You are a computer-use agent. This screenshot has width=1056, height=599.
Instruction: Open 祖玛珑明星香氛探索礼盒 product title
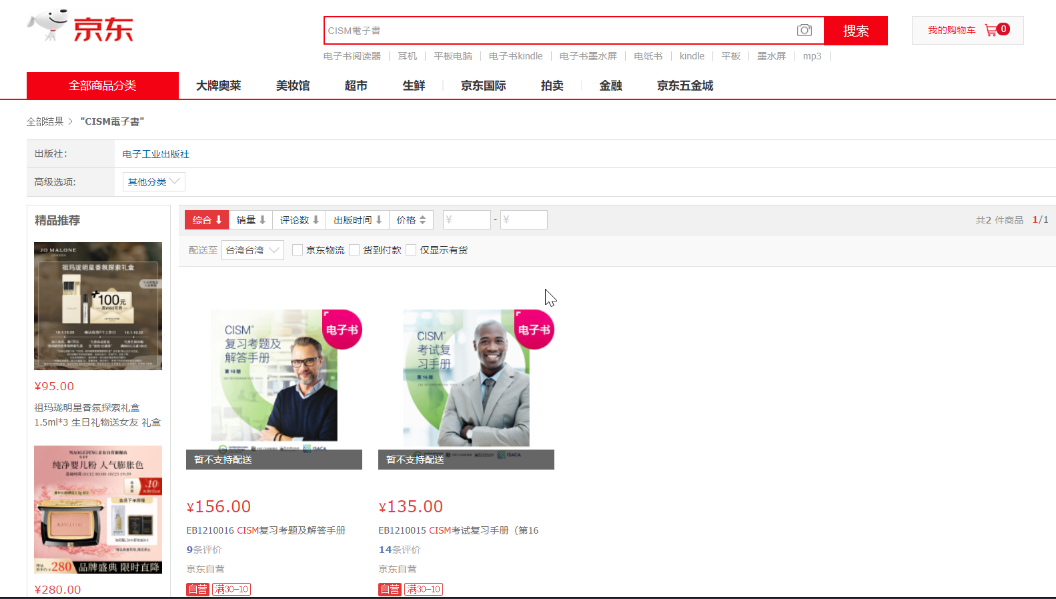(x=97, y=415)
